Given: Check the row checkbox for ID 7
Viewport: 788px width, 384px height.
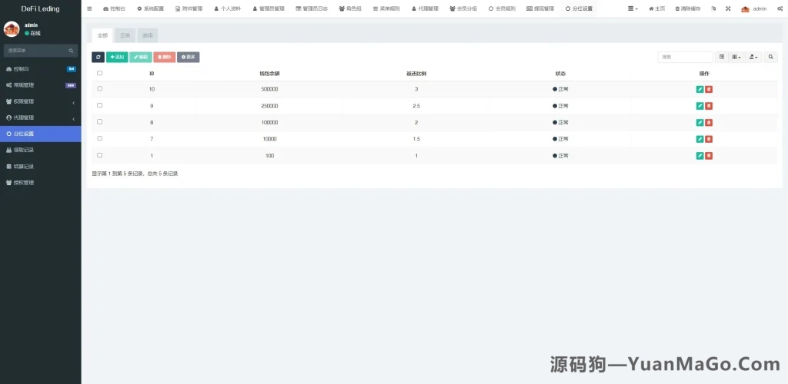Looking at the screenshot, I should [x=99, y=138].
